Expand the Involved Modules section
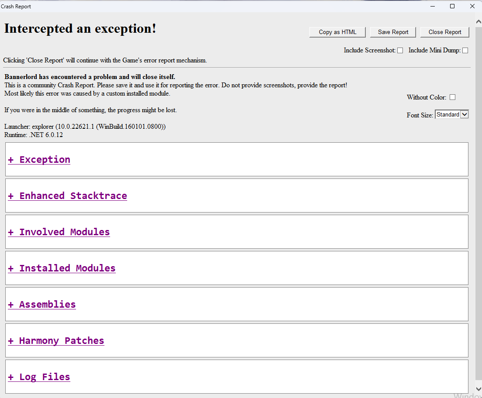This screenshot has height=398, width=482. point(59,232)
